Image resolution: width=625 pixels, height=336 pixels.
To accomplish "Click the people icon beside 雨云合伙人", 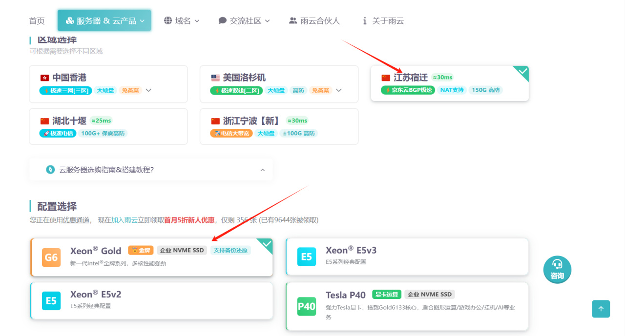I will coord(293,20).
